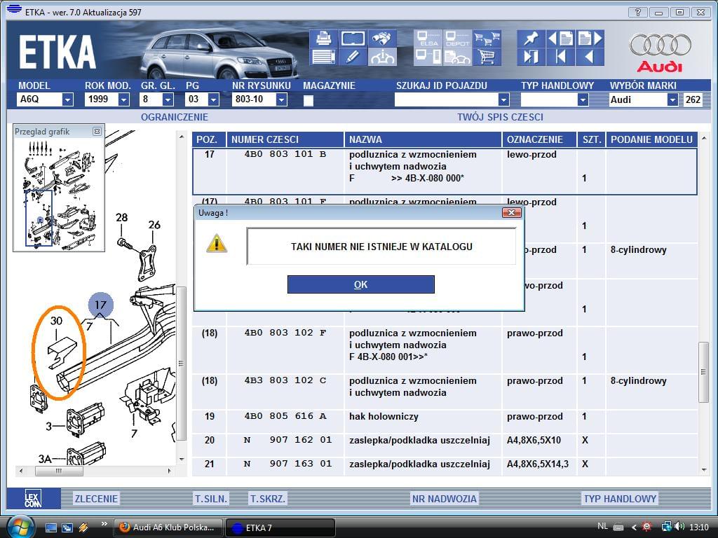Switch to ETKA 7 taskbar button

tap(280, 527)
